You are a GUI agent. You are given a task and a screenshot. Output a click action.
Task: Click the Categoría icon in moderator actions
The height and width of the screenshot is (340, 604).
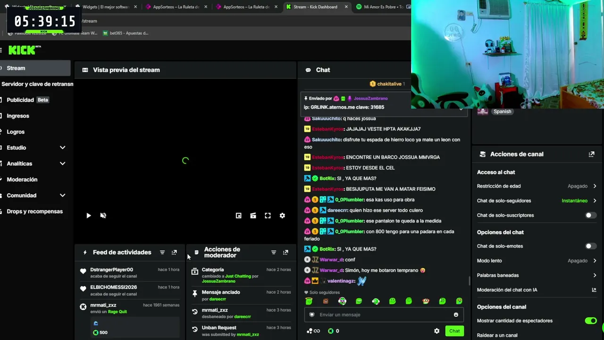point(194,272)
